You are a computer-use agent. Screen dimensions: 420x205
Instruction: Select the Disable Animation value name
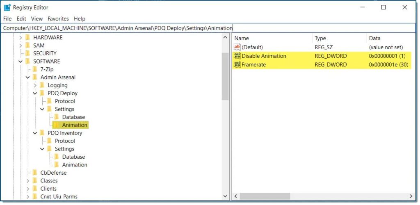264,56
